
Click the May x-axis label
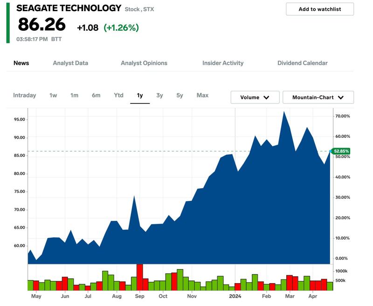[36, 296]
